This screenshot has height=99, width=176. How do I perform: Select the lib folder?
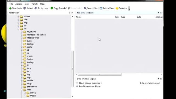click(28, 65)
